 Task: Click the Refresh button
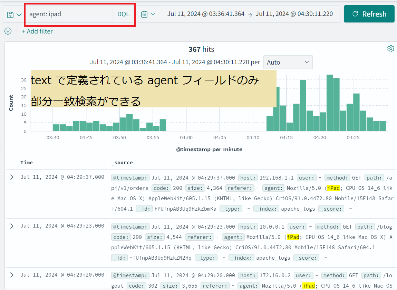tap(369, 14)
